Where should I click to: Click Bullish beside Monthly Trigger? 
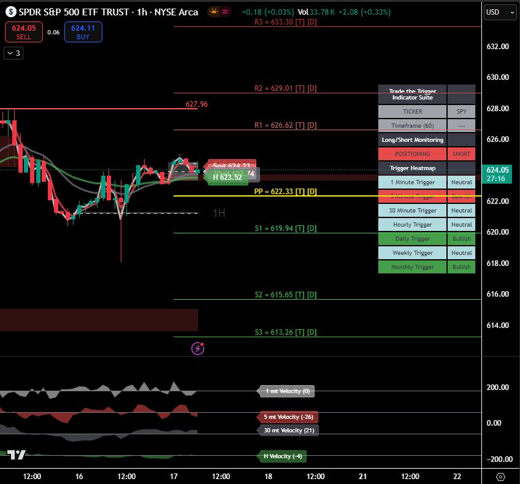pyautogui.click(x=461, y=267)
